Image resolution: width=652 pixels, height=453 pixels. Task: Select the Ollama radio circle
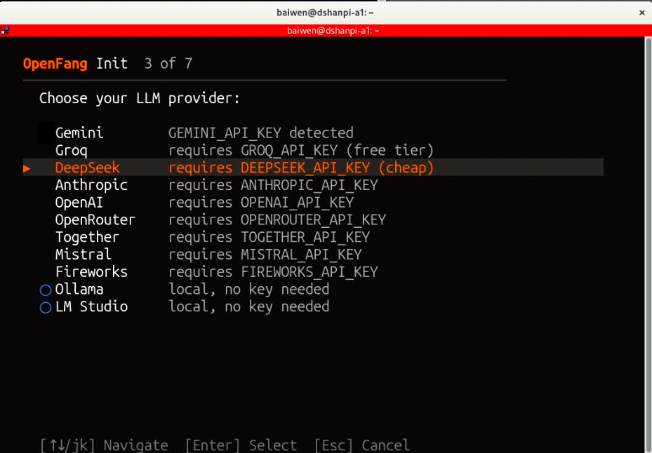[x=46, y=290]
